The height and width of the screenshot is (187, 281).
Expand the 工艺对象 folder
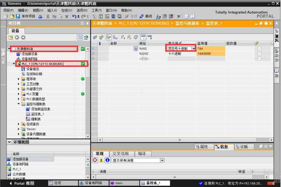point(19,84)
